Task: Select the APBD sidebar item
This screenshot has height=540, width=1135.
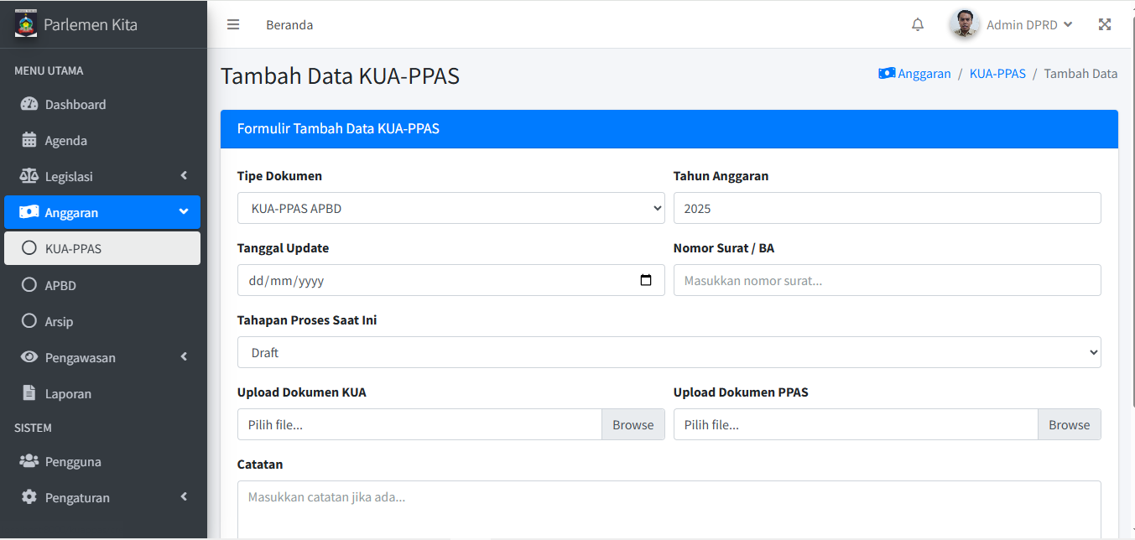Action: pyautogui.click(x=60, y=285)
